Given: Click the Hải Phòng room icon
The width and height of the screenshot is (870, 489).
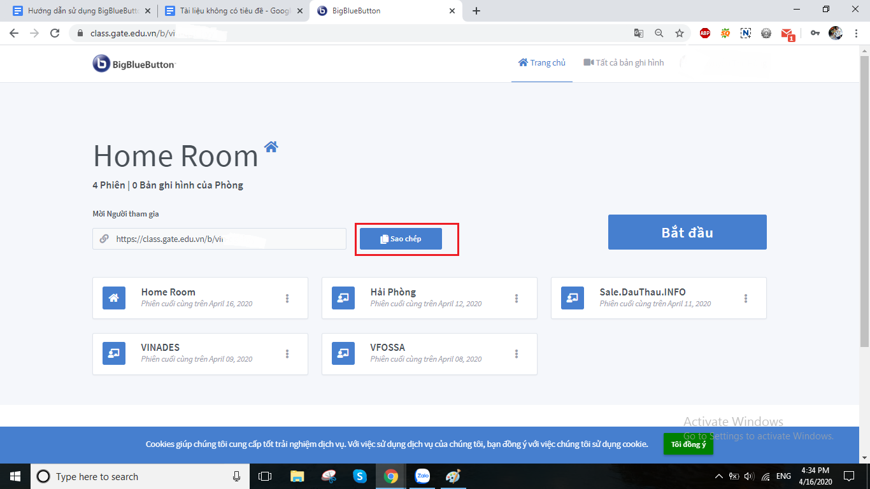Looking at the screenshot, I should point(343,298).
